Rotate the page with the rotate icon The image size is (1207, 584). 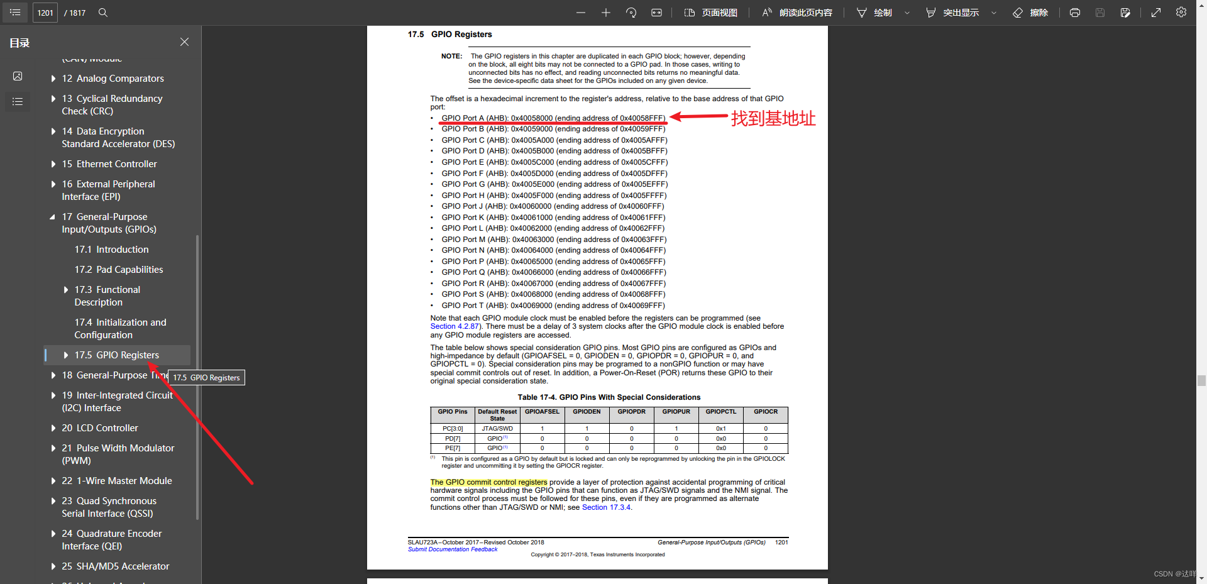coord(631,13)
